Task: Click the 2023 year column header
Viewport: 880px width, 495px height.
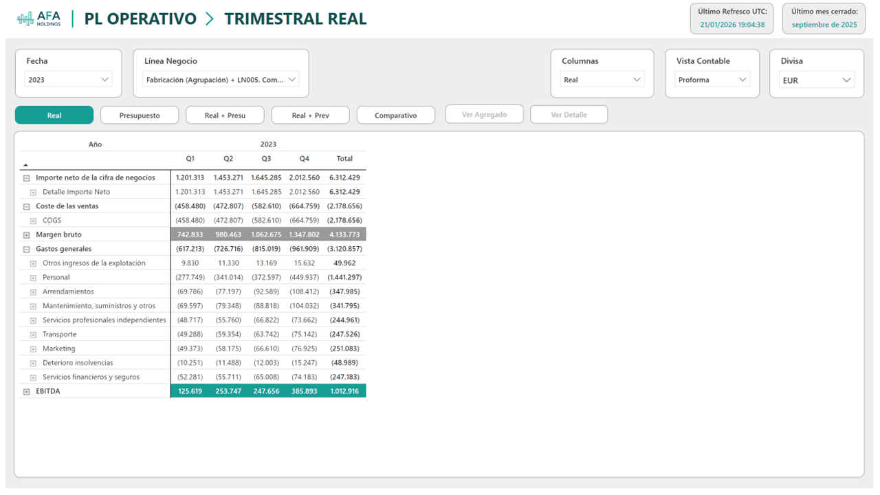Action: pyautogui.click(x=268, y=144)
